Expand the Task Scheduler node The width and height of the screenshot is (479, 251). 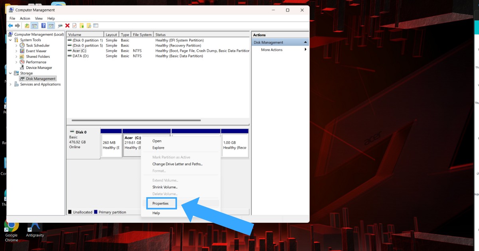point(16,46)
